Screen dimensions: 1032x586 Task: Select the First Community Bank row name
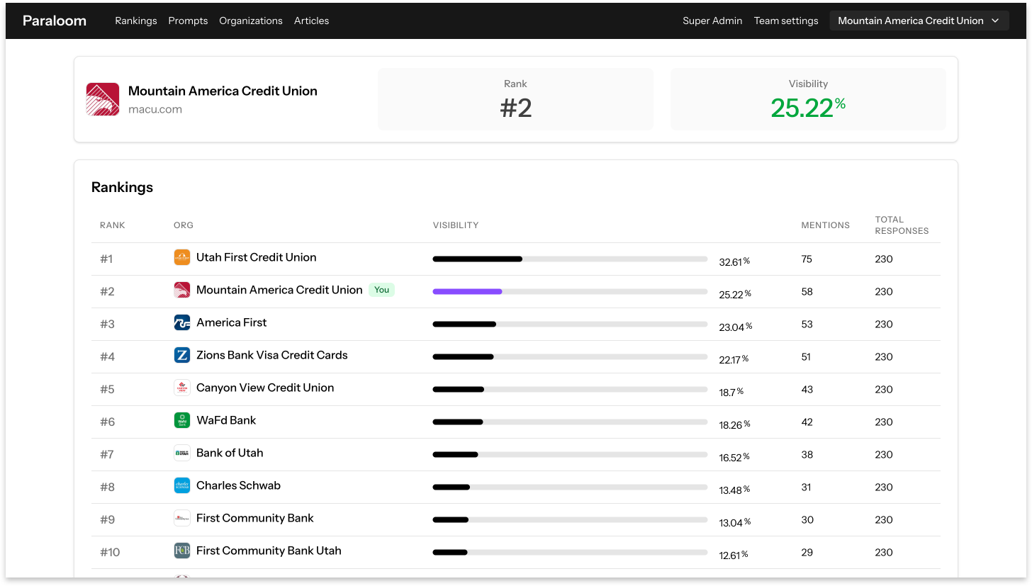click(255, 518)
